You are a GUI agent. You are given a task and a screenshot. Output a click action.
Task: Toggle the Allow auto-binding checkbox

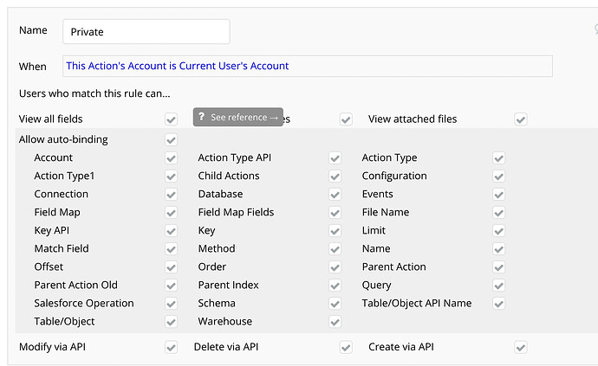(172, 140)
